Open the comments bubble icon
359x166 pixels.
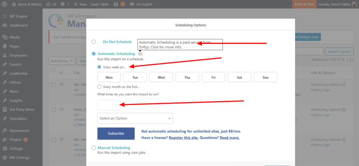coord(63,4)
